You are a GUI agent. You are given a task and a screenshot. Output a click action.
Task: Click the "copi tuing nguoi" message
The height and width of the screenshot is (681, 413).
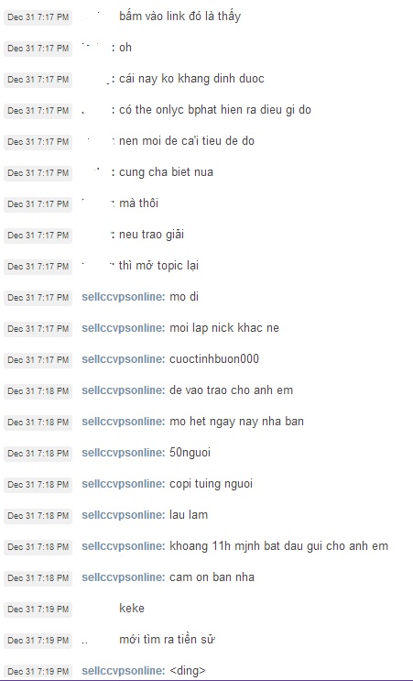click(211, 484)
